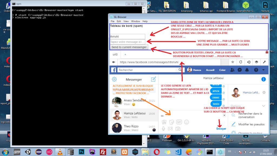Click the volume icon in system tray

pos(255,152)
